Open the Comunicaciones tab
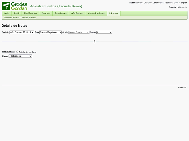 point(96,13)
